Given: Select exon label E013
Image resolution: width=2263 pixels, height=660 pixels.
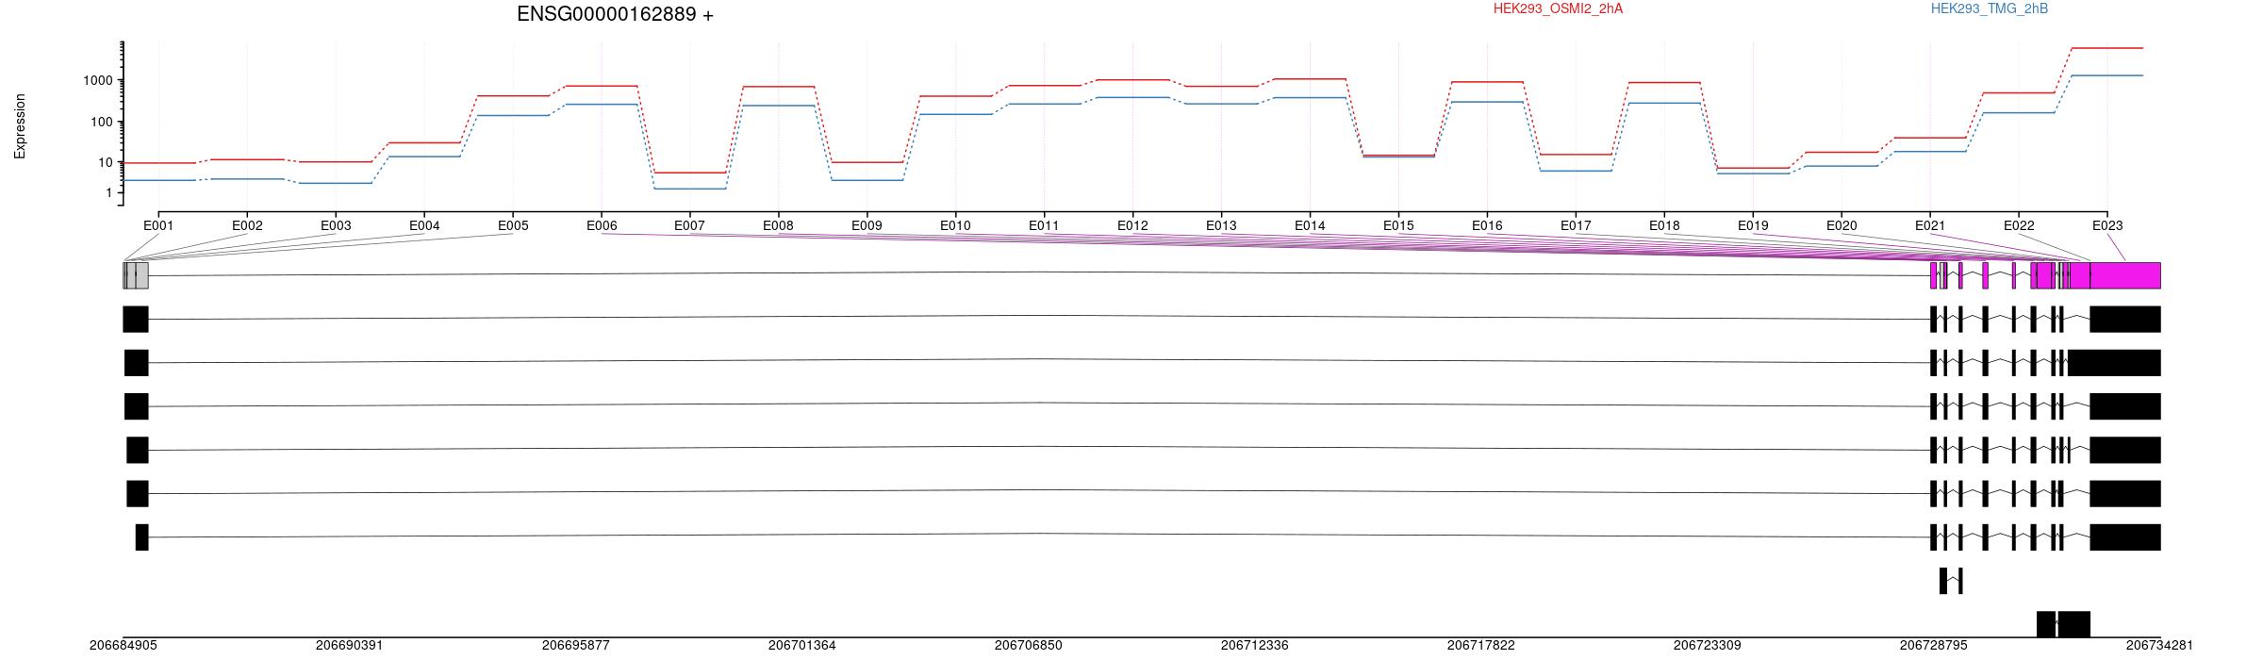Looking at the screenshot, I should point(1221,226).
